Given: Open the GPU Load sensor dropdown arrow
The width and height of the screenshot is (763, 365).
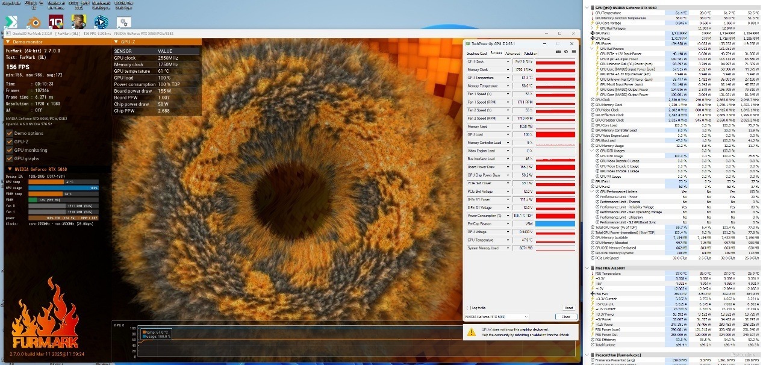Looking at the screenshot, I should pyautogui.click(x=508, y=134).
